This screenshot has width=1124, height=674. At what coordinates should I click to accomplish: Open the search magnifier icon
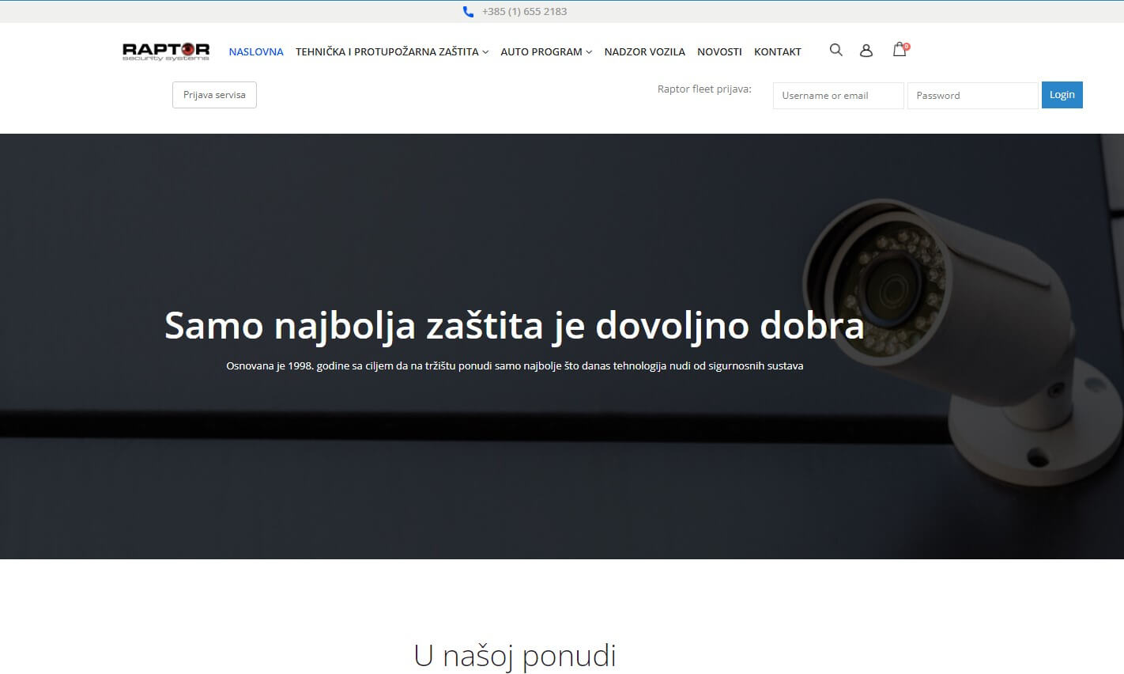(x=835, y=50)
